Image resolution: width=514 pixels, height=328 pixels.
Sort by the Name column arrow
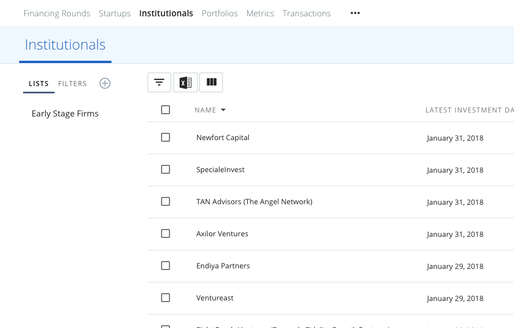click(x=224, y=110)
